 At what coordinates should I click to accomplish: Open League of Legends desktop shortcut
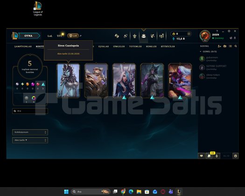38,8
